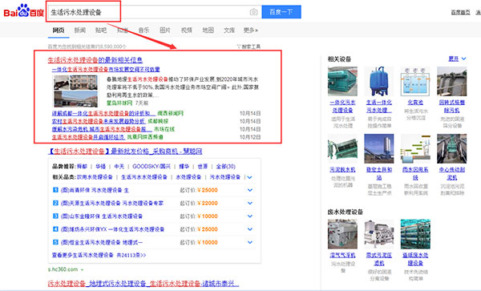
Task: Select brand filter 全部(30)
Action: 226,167
